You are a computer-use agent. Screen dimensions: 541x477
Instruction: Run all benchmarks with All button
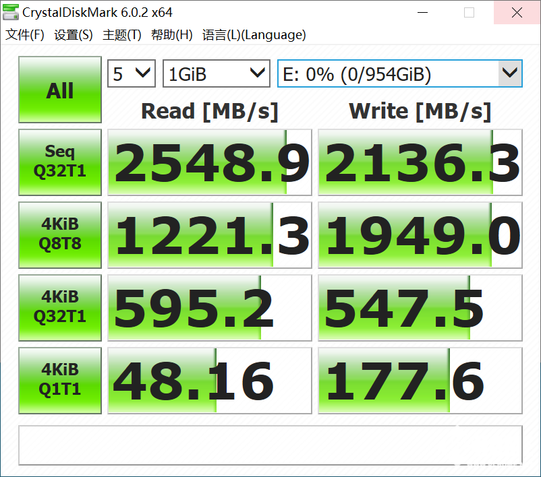pos(60,90)
